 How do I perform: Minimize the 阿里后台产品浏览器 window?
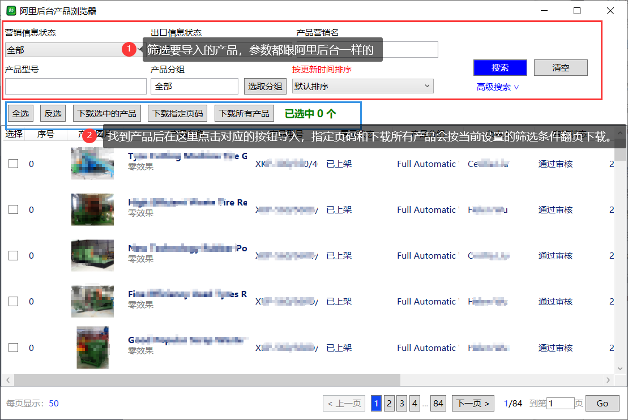[544, 11]
